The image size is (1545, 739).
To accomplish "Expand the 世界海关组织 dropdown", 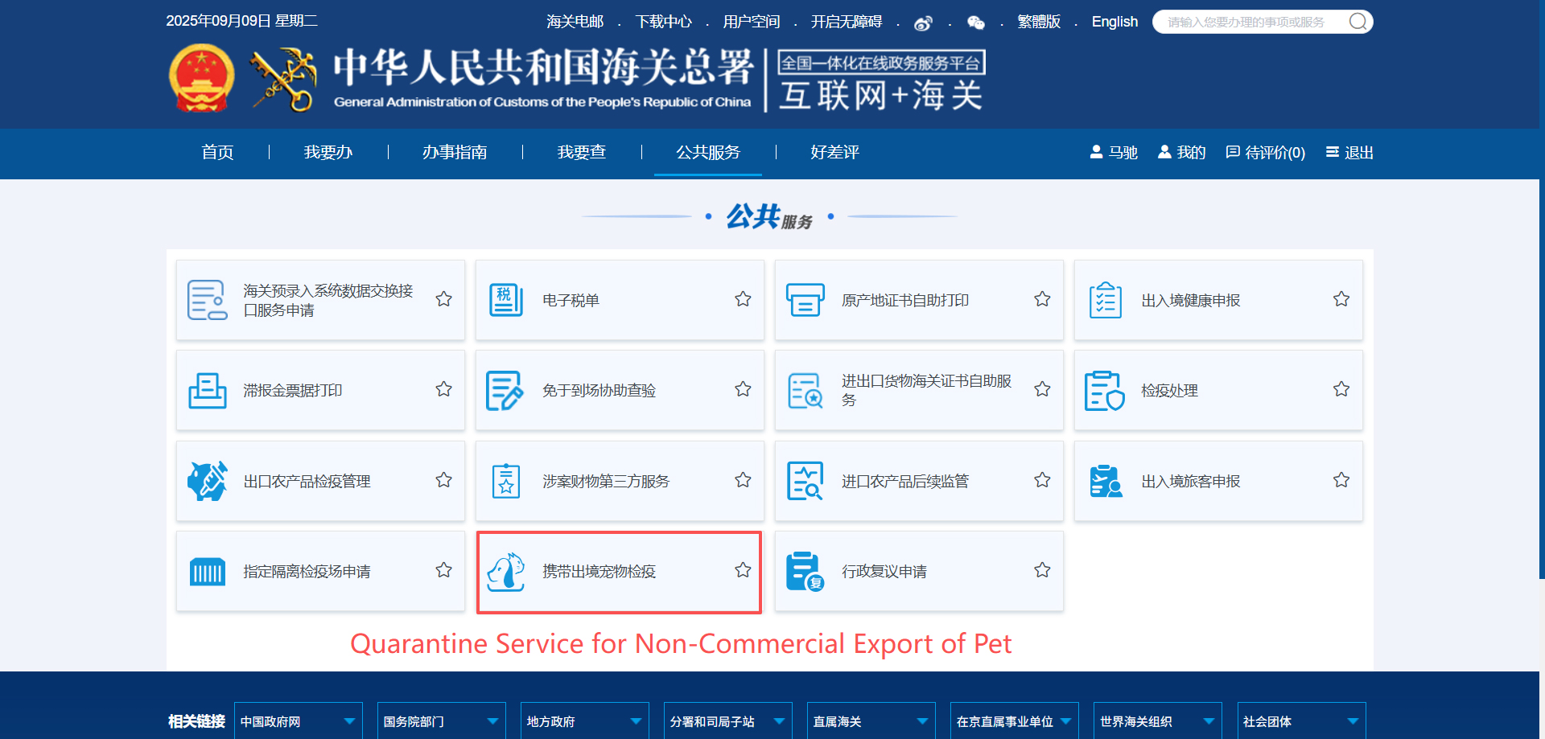I will (1209, 721).
